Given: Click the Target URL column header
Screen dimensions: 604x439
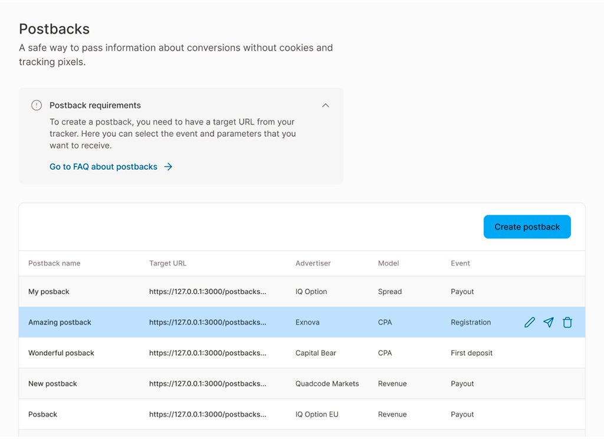Looking at the screenshot, I should point(168,263).
